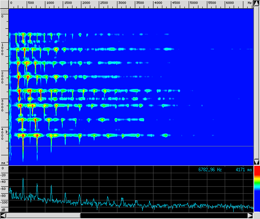Click the horizontal scrollbar left arrow
Screen dimensions: 260x219
point(3,215)
